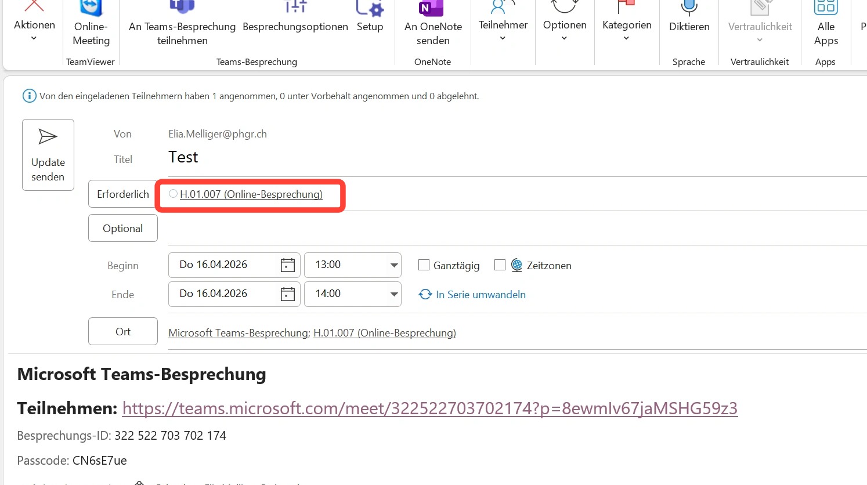The image size is (867, 485).
Task: Open Alle Apps in the ribbon
Action: click(825, 8)
